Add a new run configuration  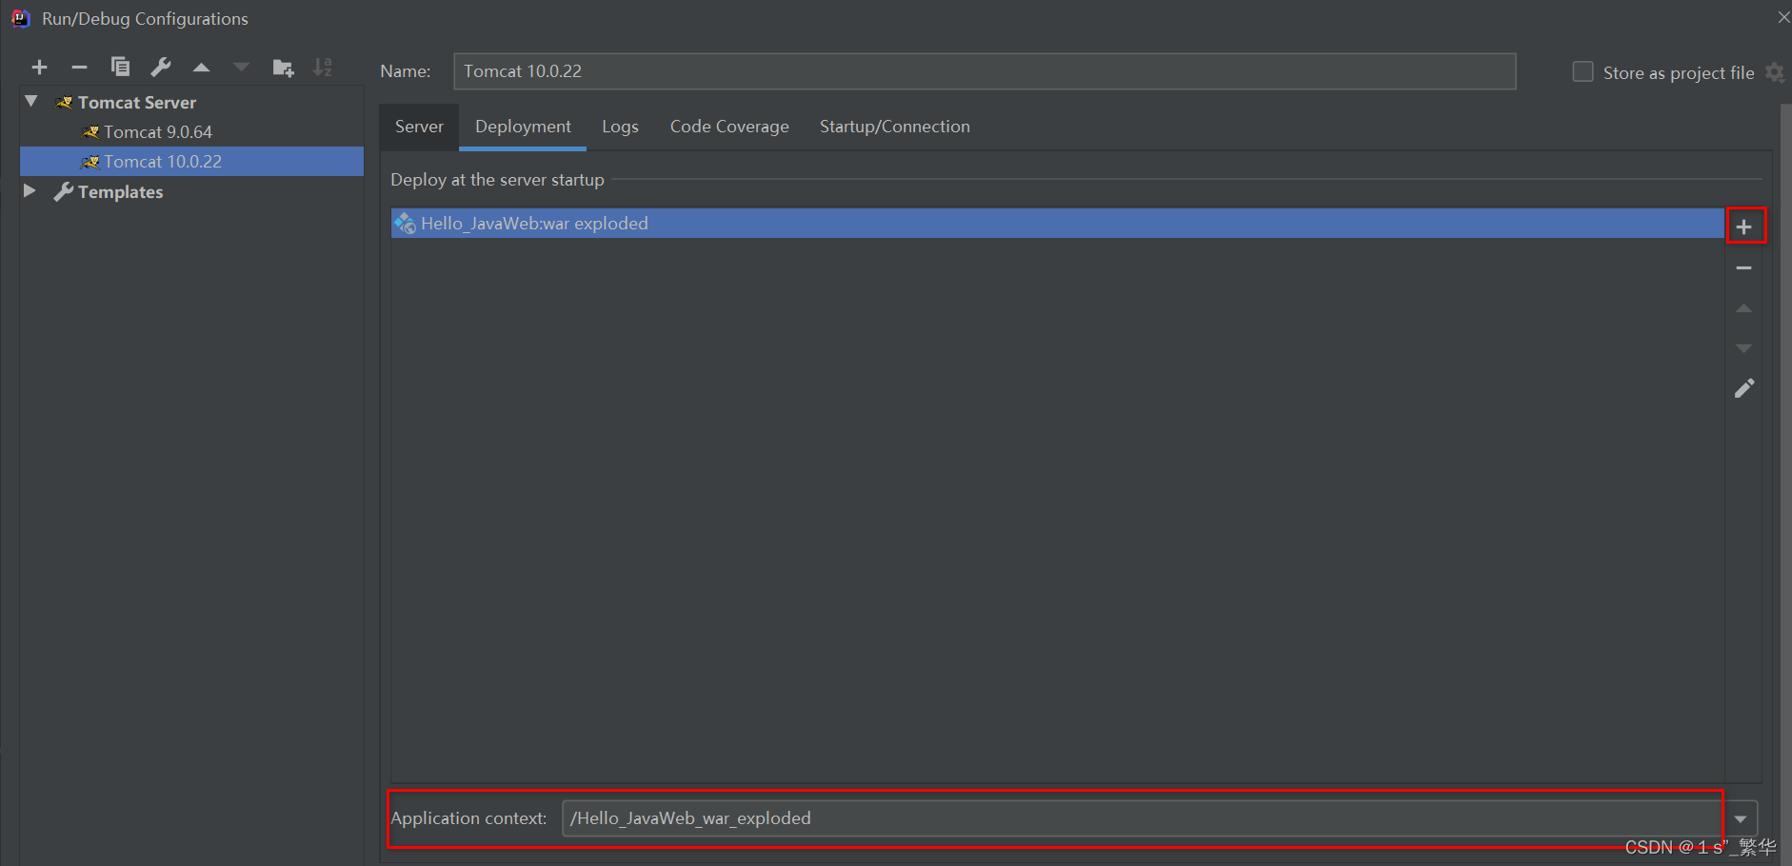click(x=39, y=68)
